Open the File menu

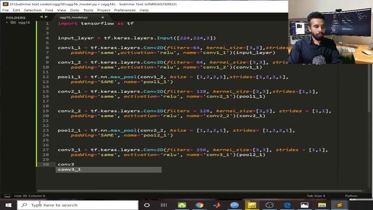5,10
